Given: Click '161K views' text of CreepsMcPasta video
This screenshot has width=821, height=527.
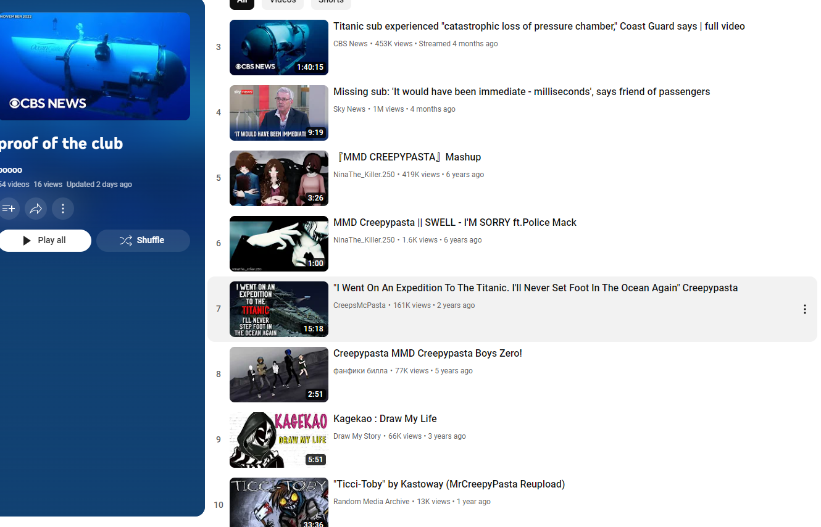Looking at the screenshot, I should point(412,305).
